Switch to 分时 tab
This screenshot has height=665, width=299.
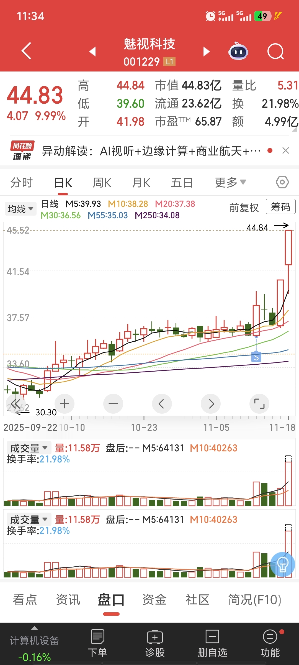[x=22, y=183]
